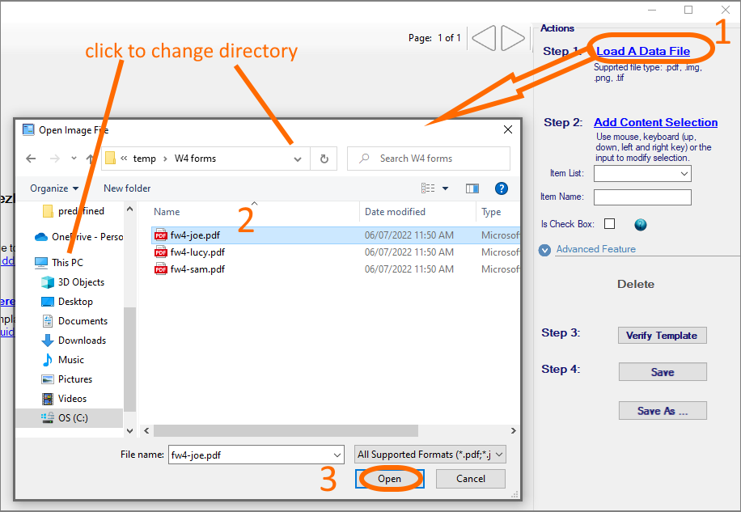Collapse the Advanced Feature section
Viewport: 741px width, 512px height.
pos(544,249)
